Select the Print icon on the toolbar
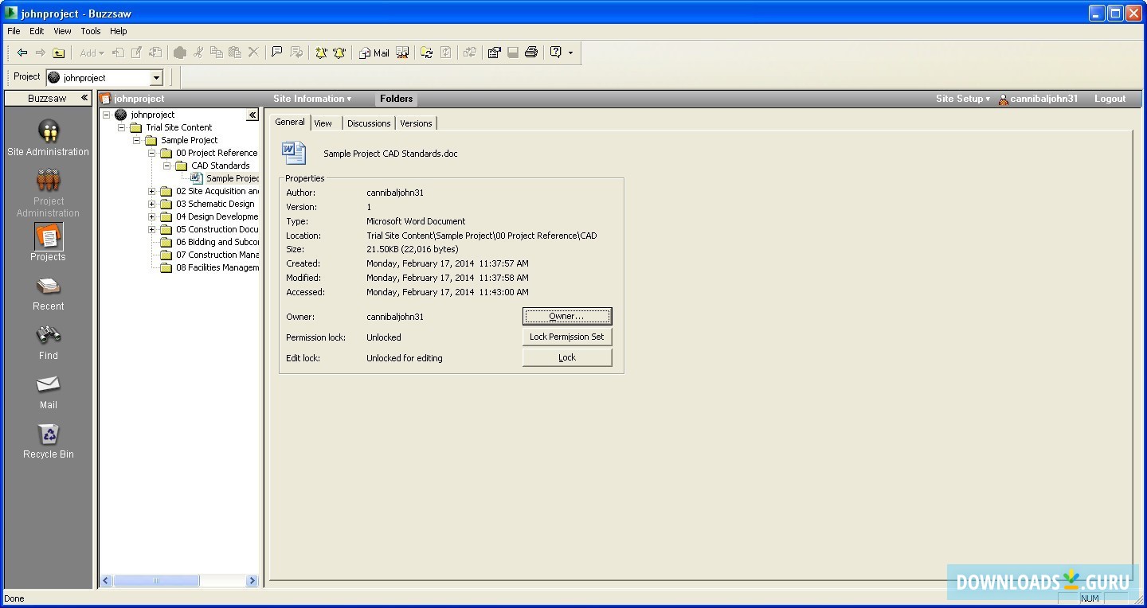The width and height of the screenshot is (1147, 608). tap(531, 53)
